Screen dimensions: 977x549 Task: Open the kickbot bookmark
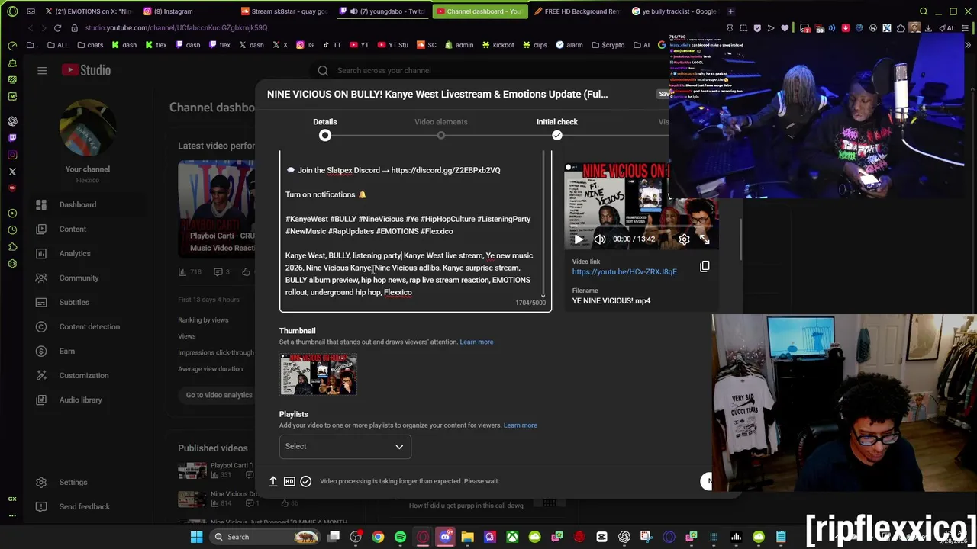click(498, 45)
